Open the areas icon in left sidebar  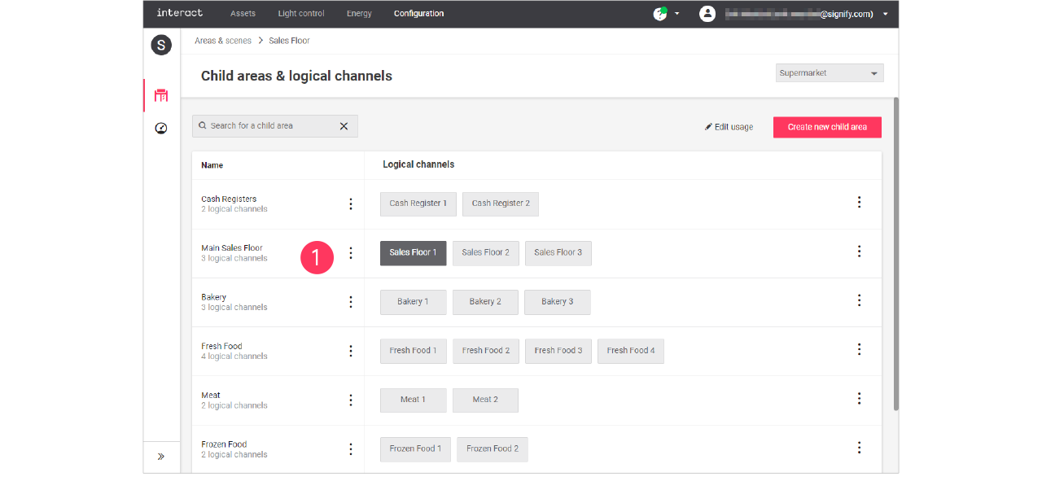pos(161,95)
